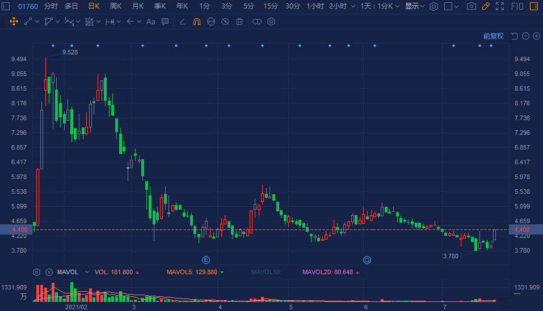Select the 1分 interval
543x311 pixels.
tap(204, 6)
